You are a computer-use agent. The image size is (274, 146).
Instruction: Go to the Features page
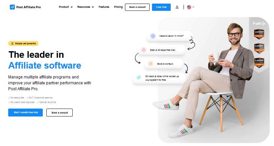104,7
